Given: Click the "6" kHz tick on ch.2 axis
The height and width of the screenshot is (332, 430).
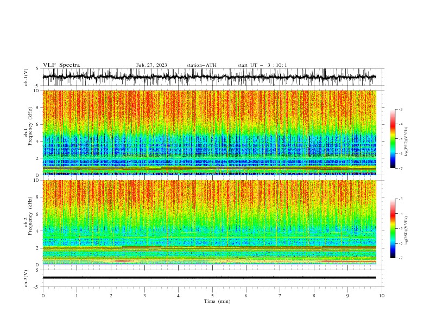Looking at the screenshot, I should [37, 214].
